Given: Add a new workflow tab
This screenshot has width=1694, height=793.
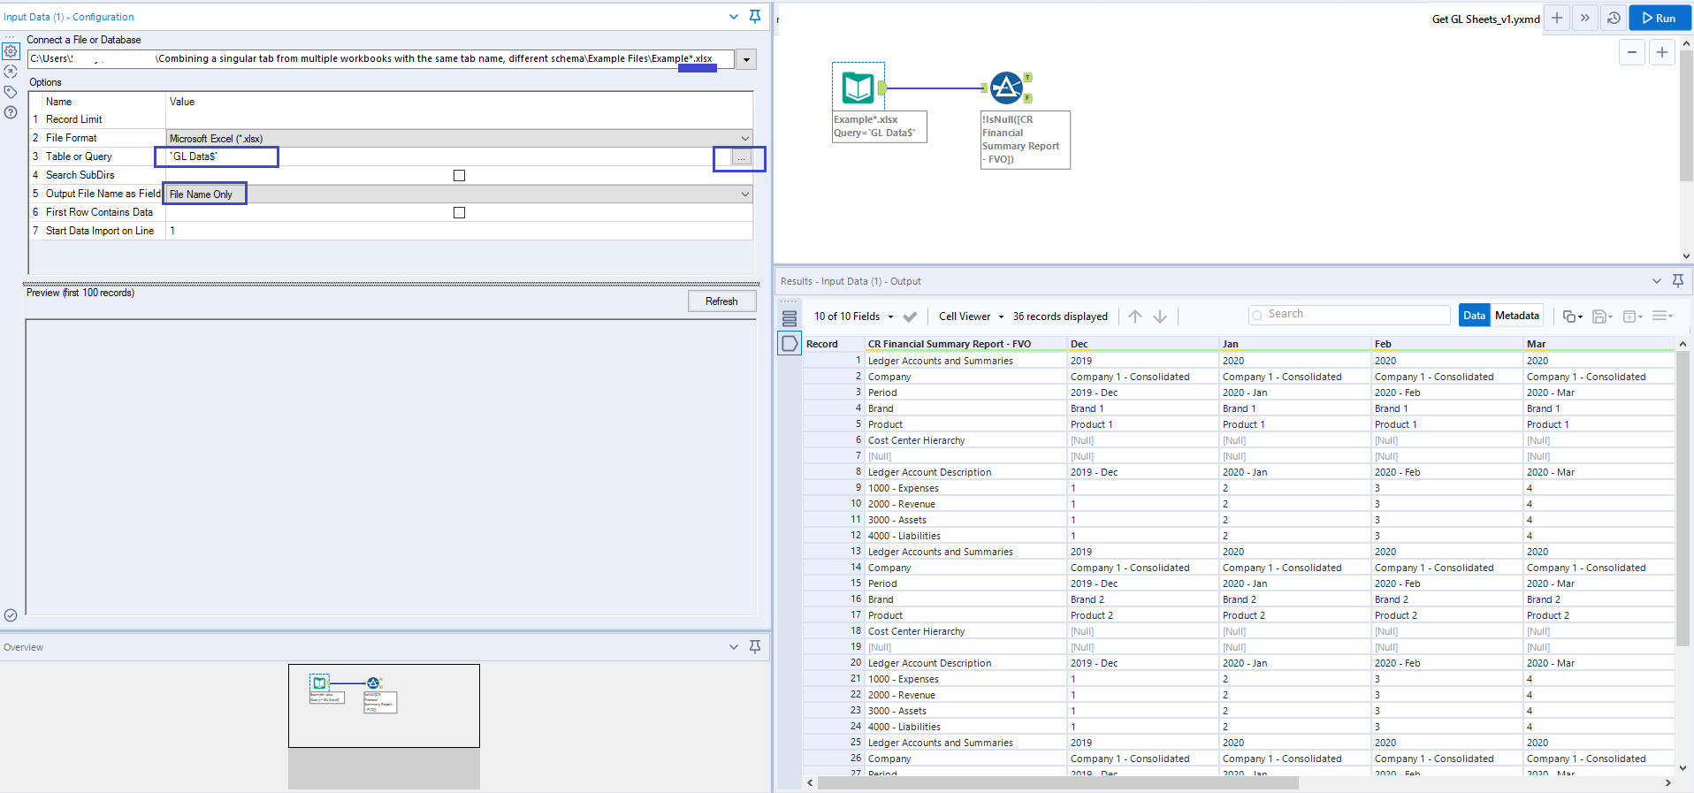Looking at the screenshot, I should click(x=1557, y=18).
